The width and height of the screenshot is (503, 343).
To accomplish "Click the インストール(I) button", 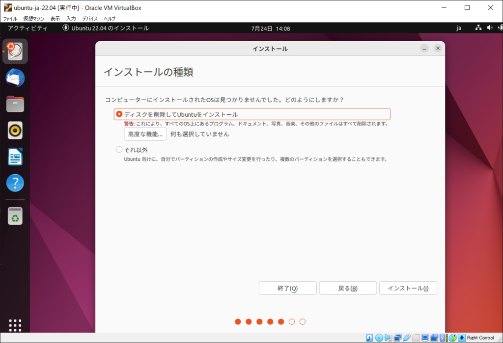I will point(408,288).
